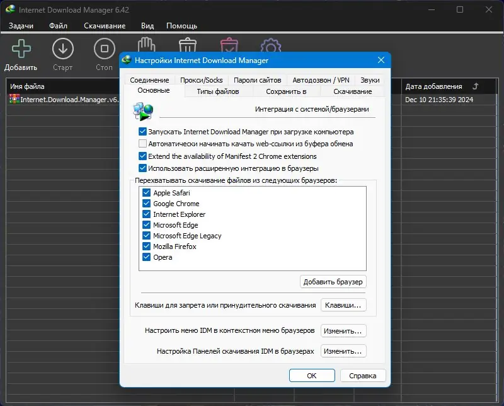Screen dimensions: 504x406
Task: Toggle Extend Manifest 2 Chrome extensions option
Action: (x=142, y=156)
